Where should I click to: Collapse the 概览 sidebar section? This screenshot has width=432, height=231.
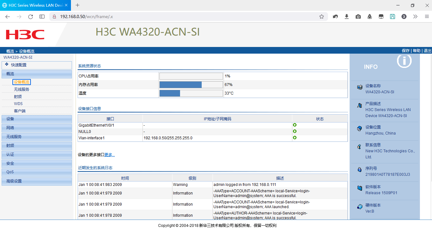tap(37, 74)
